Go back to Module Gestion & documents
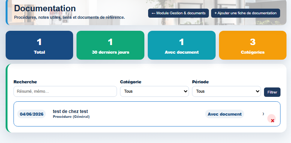This screenshot has width=291, height=143. 178,13
